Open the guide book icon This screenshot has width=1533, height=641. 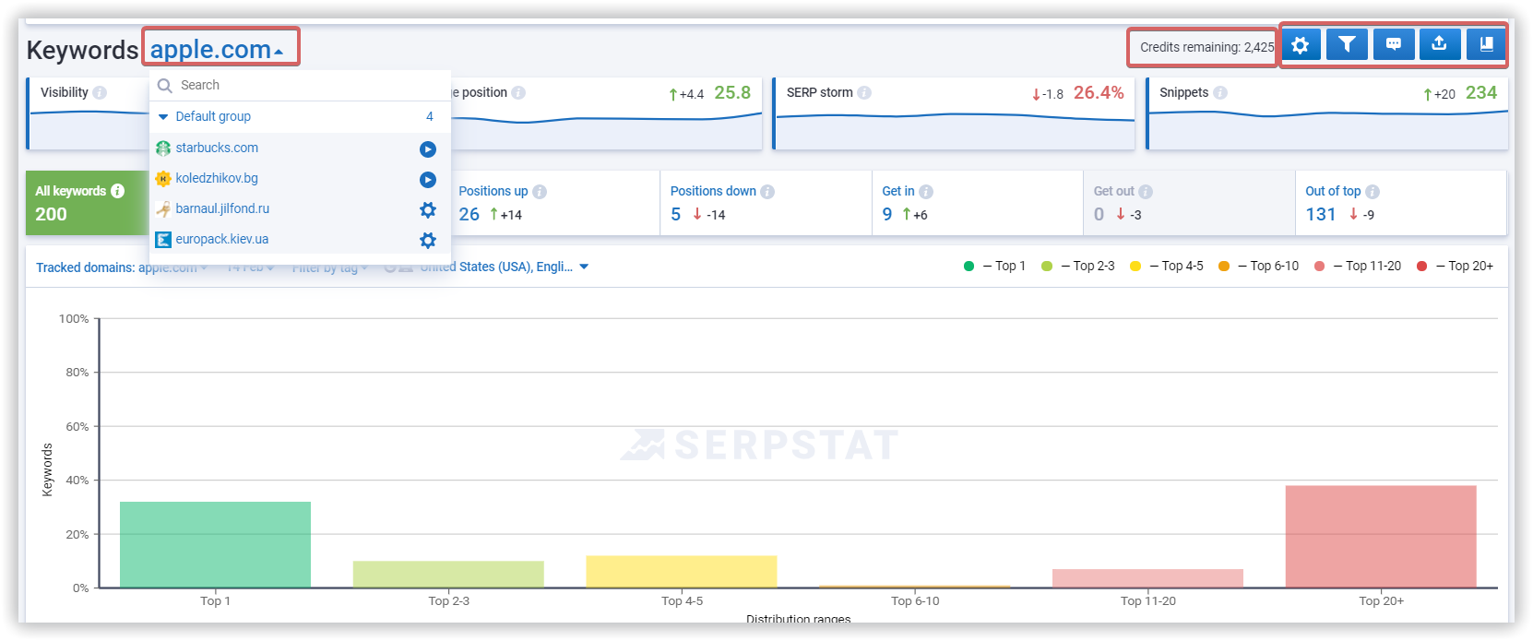1486,44
